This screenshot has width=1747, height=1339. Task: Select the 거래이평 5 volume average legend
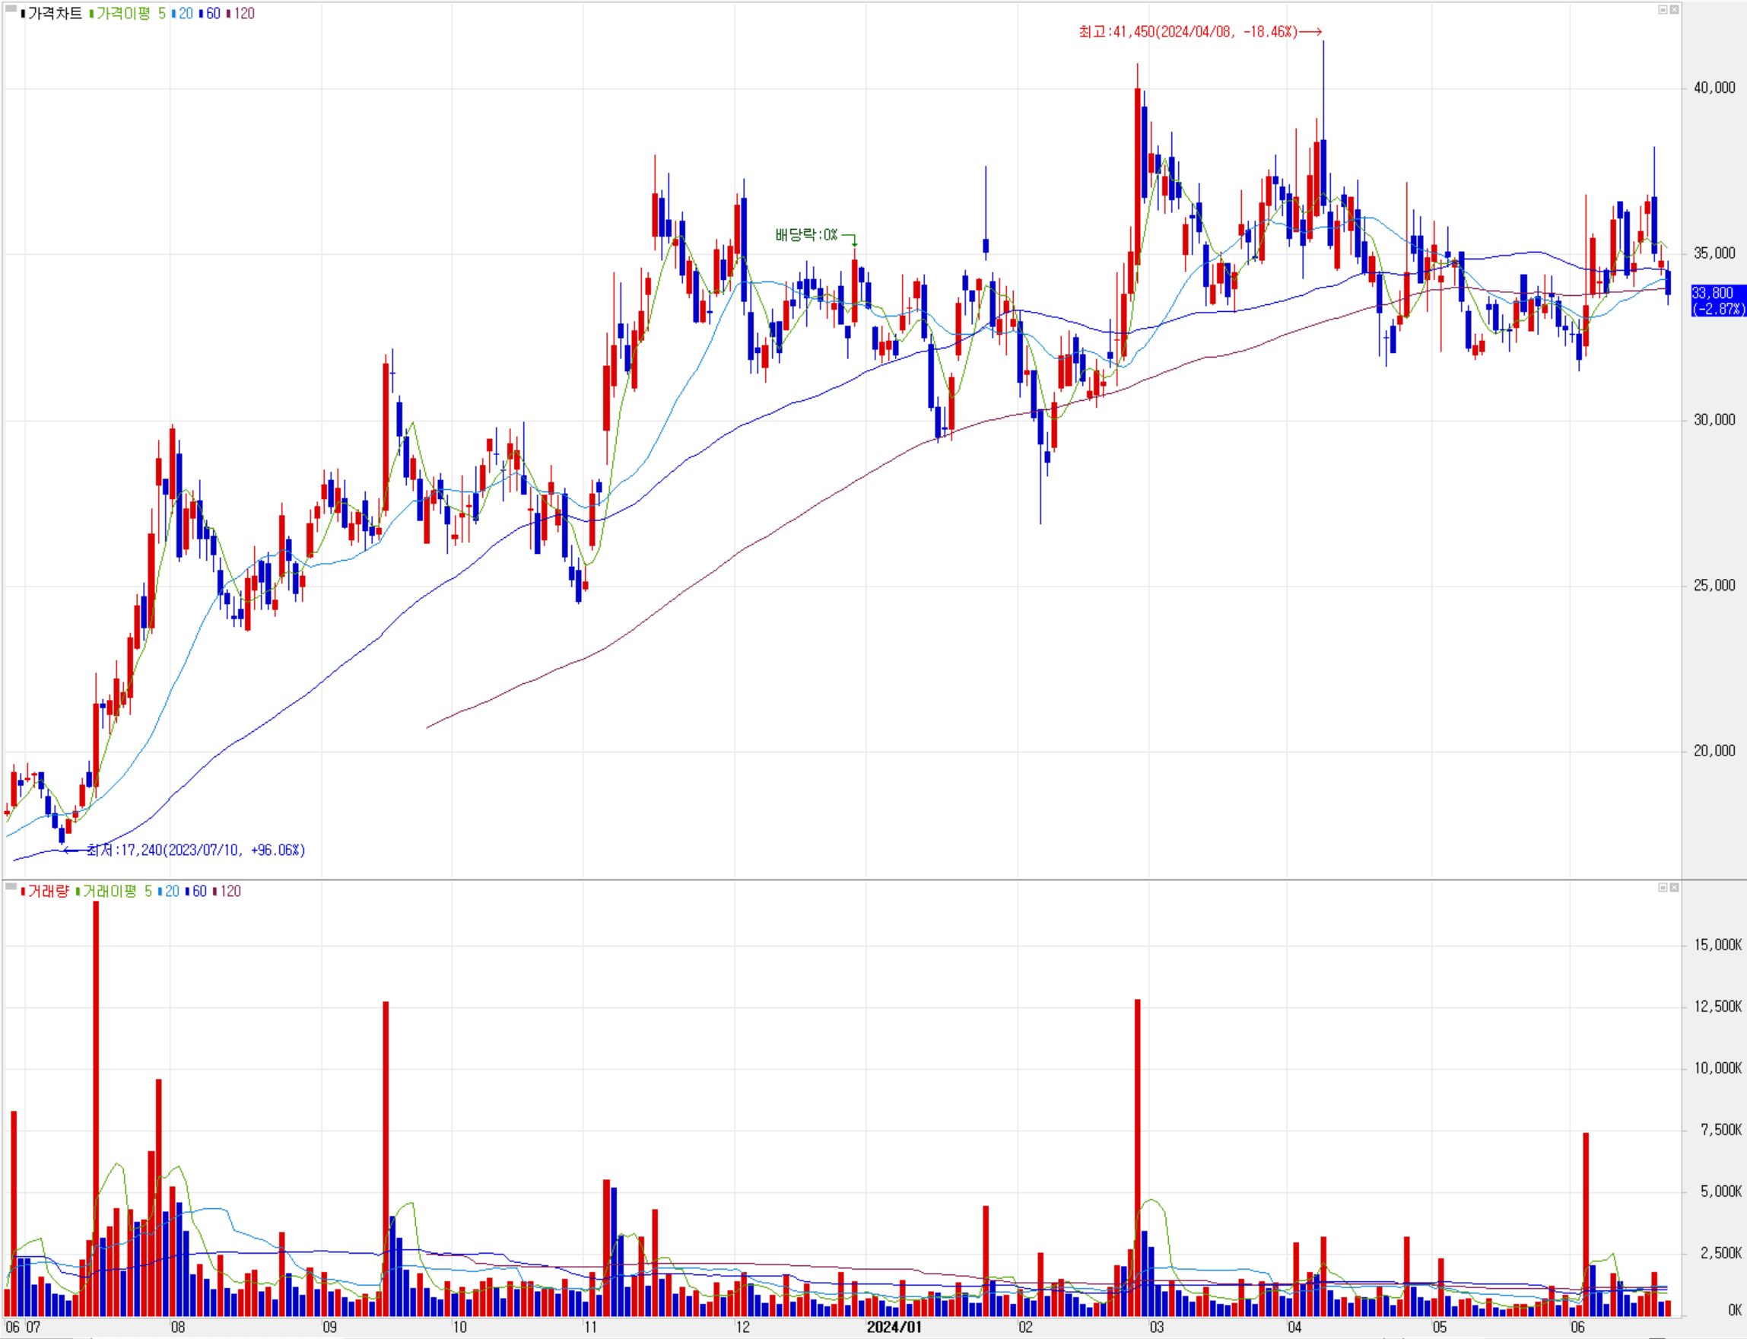tap(115, 891)
